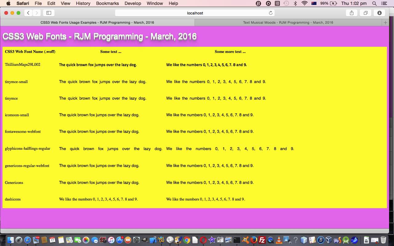
Task: Click the TitilliumMaps29L002 font name
Action: 22,65
